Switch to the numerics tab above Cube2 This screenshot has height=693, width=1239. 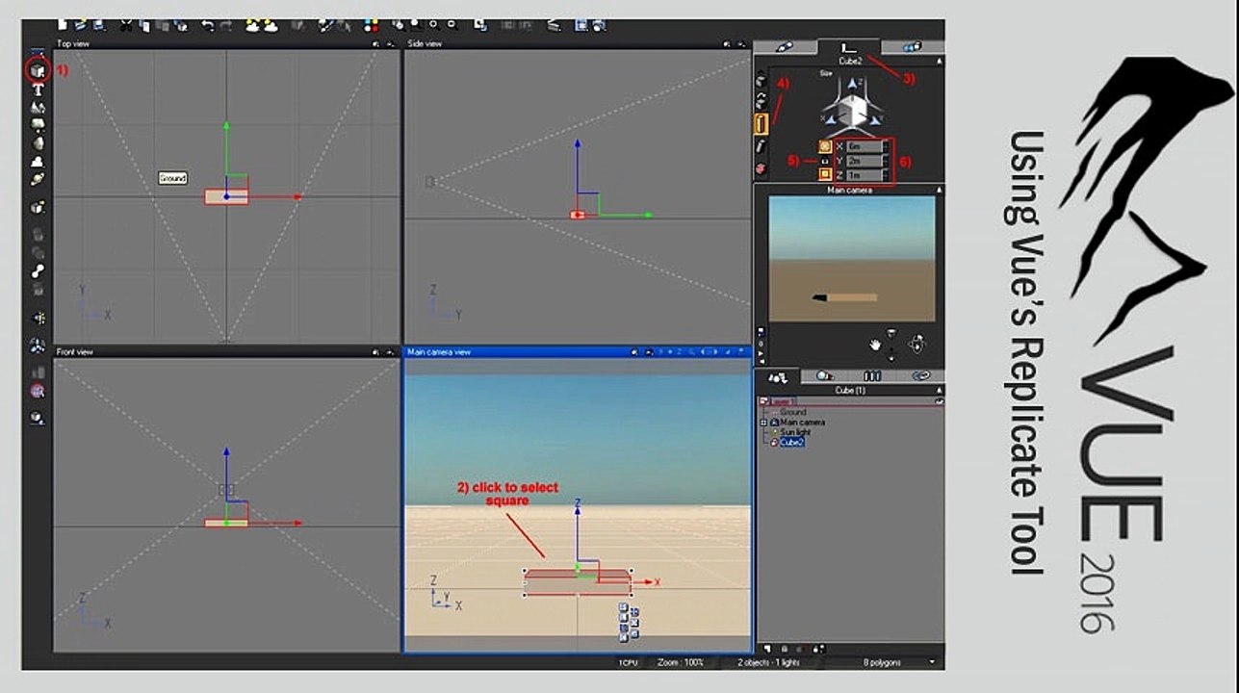(848, 46)
